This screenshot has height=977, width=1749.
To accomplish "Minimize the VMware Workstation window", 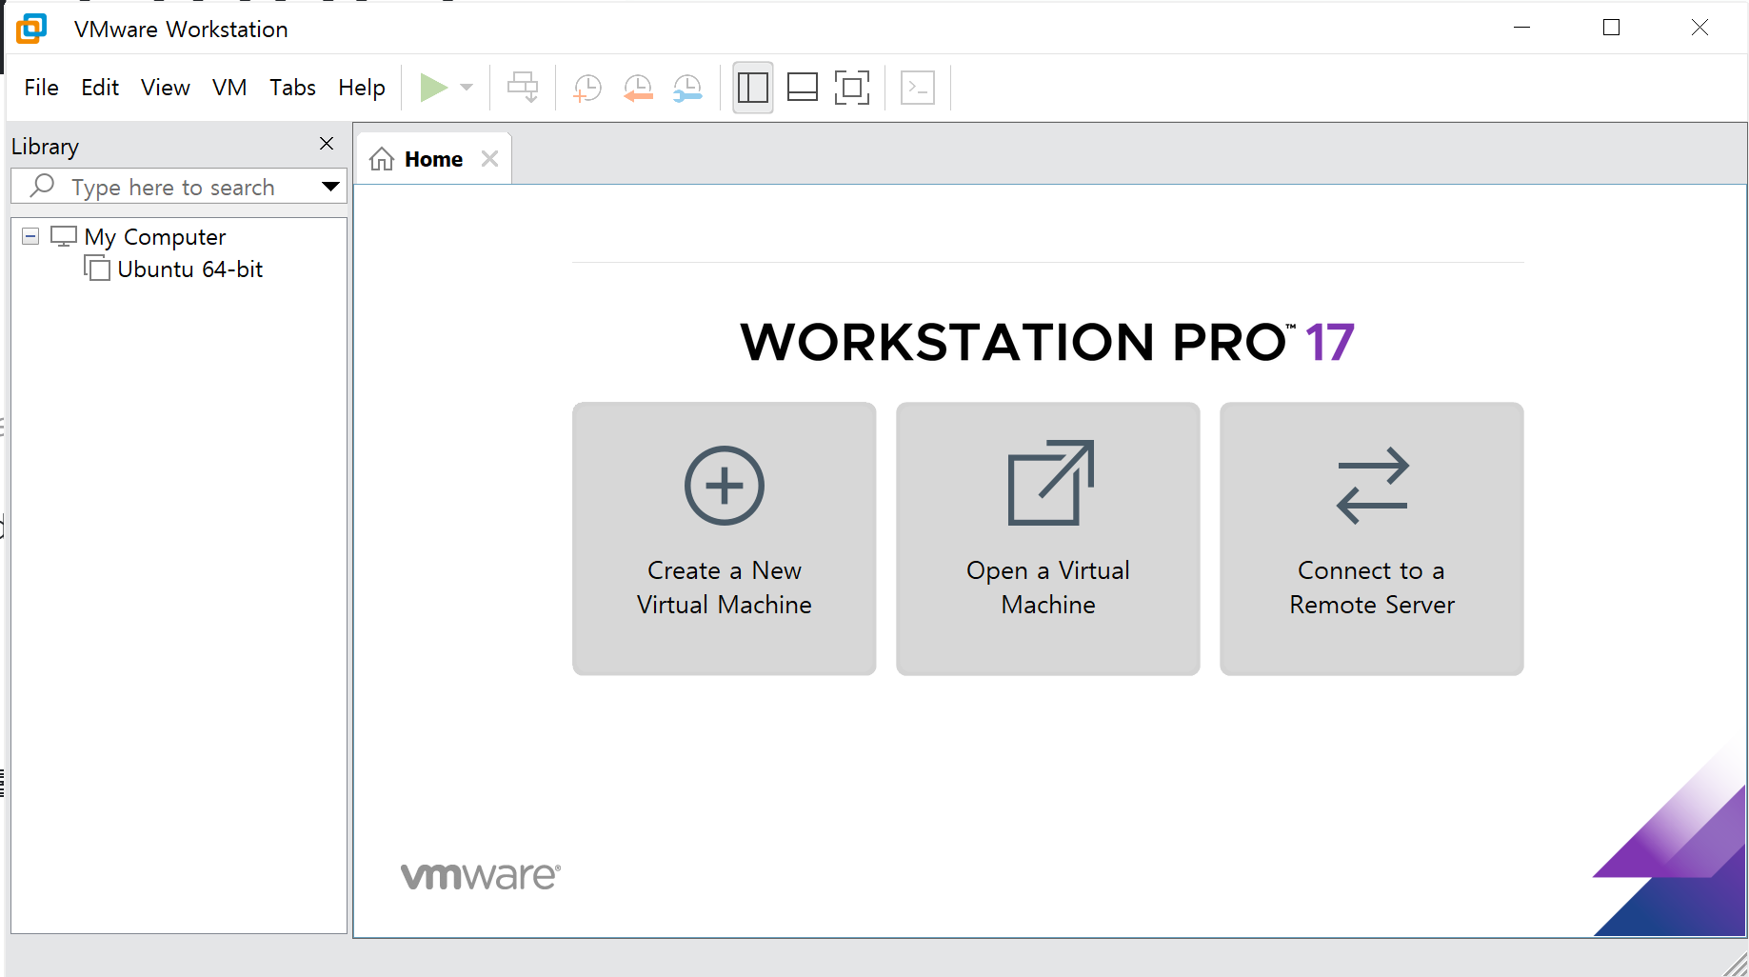I will (1522, 28).
